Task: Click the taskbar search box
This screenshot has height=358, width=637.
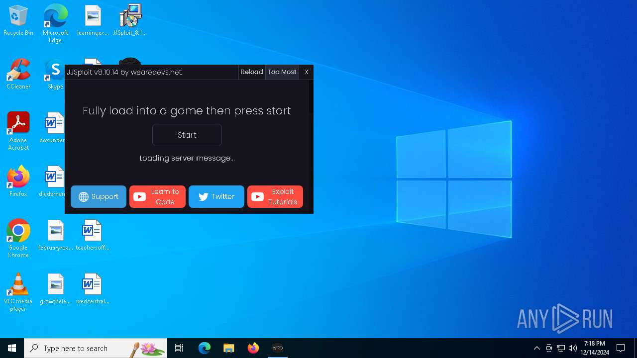Action: tap(96, 348)
